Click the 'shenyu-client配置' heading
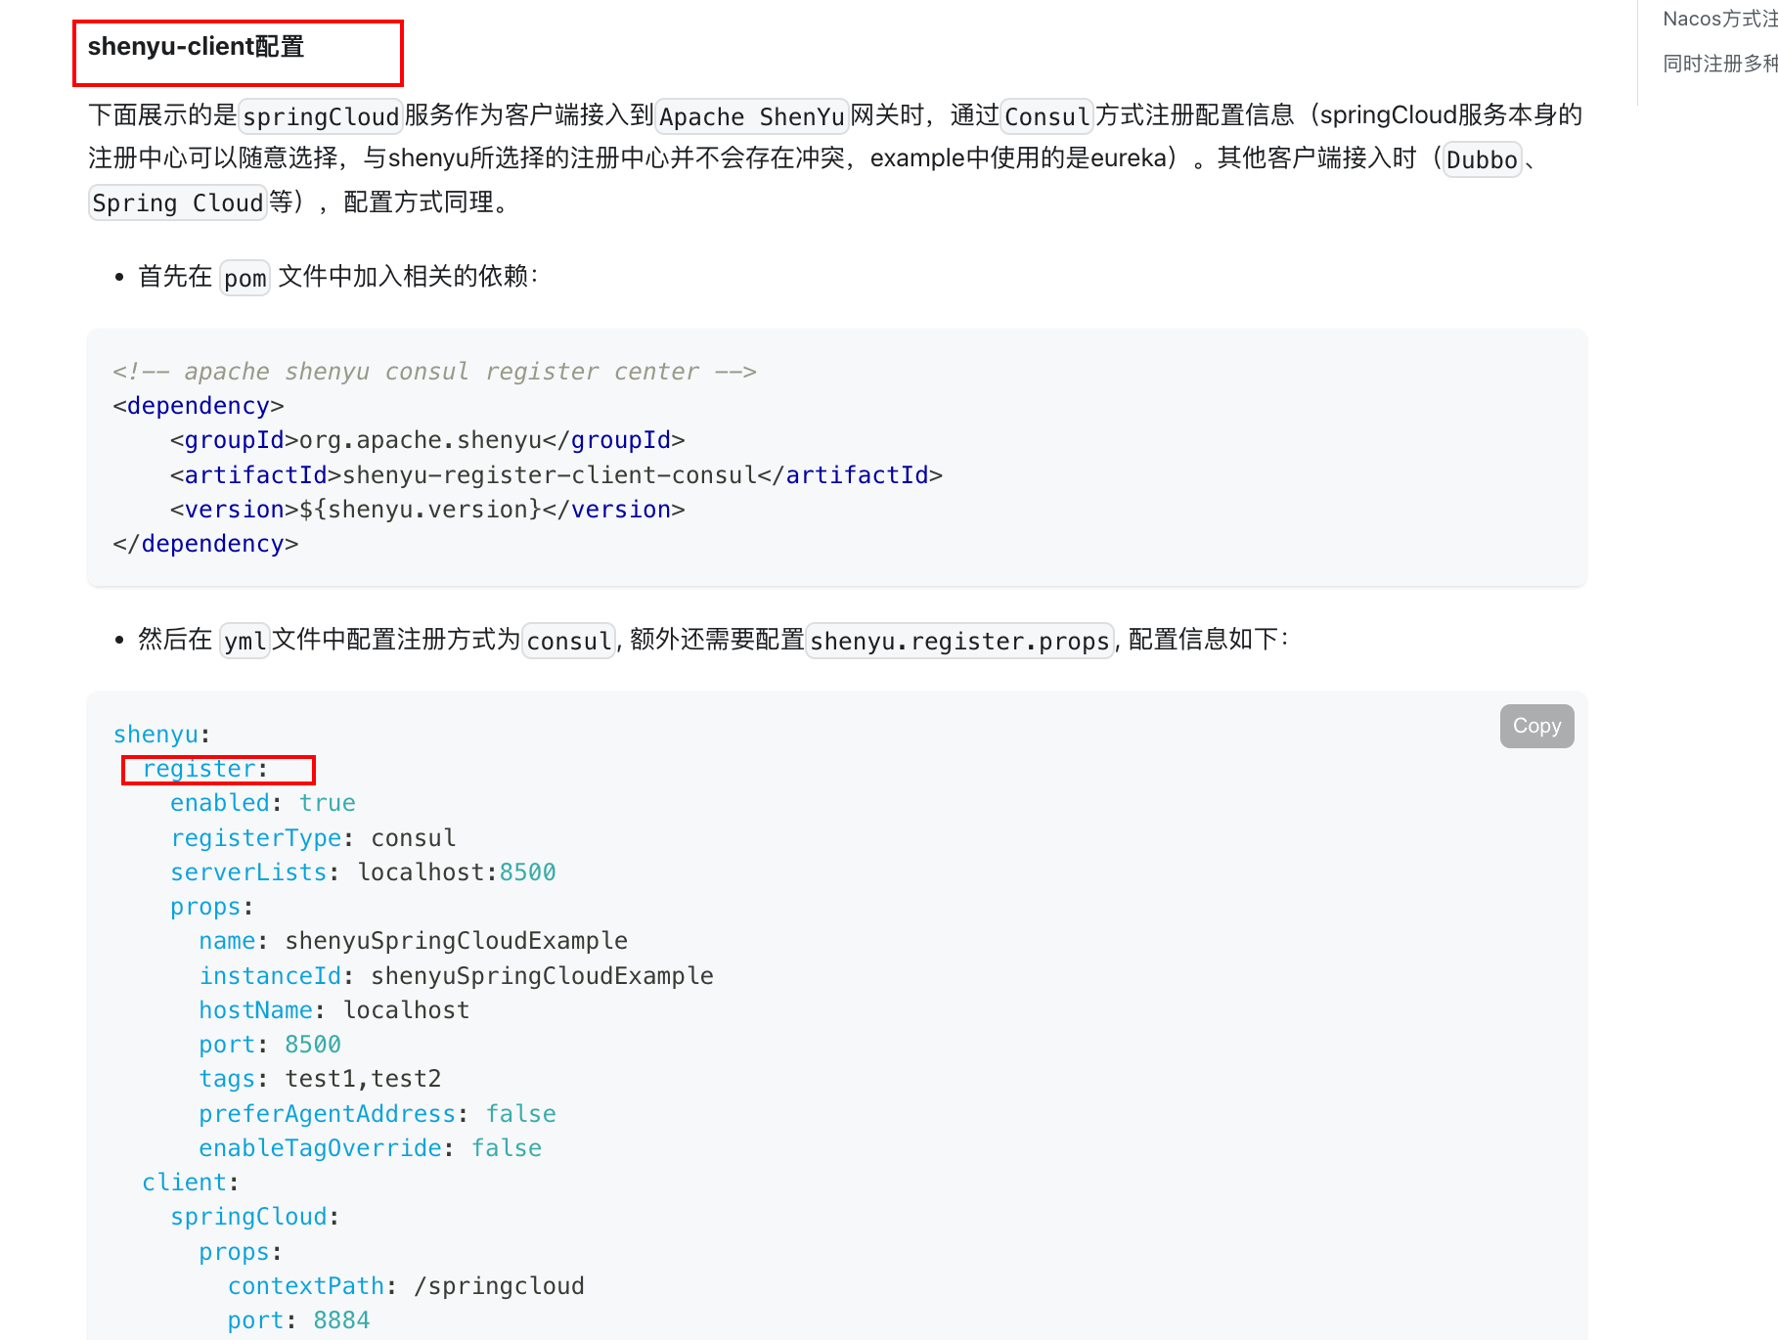The height and width of the screenshot is (1340, 1778). 197,45
